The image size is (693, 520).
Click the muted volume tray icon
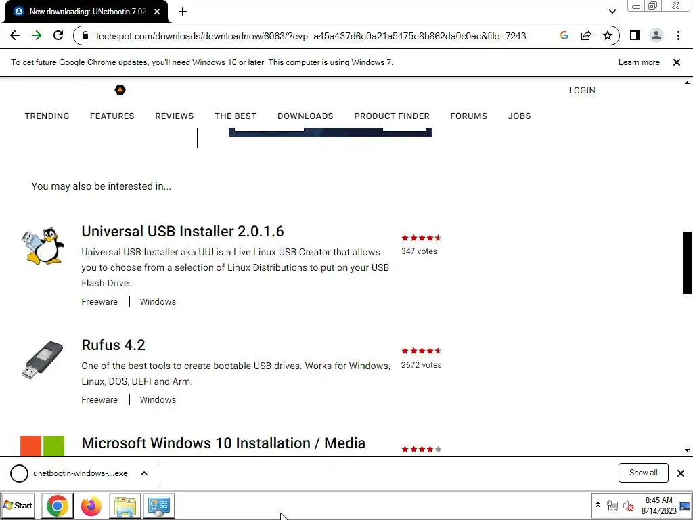pos(628,505)
